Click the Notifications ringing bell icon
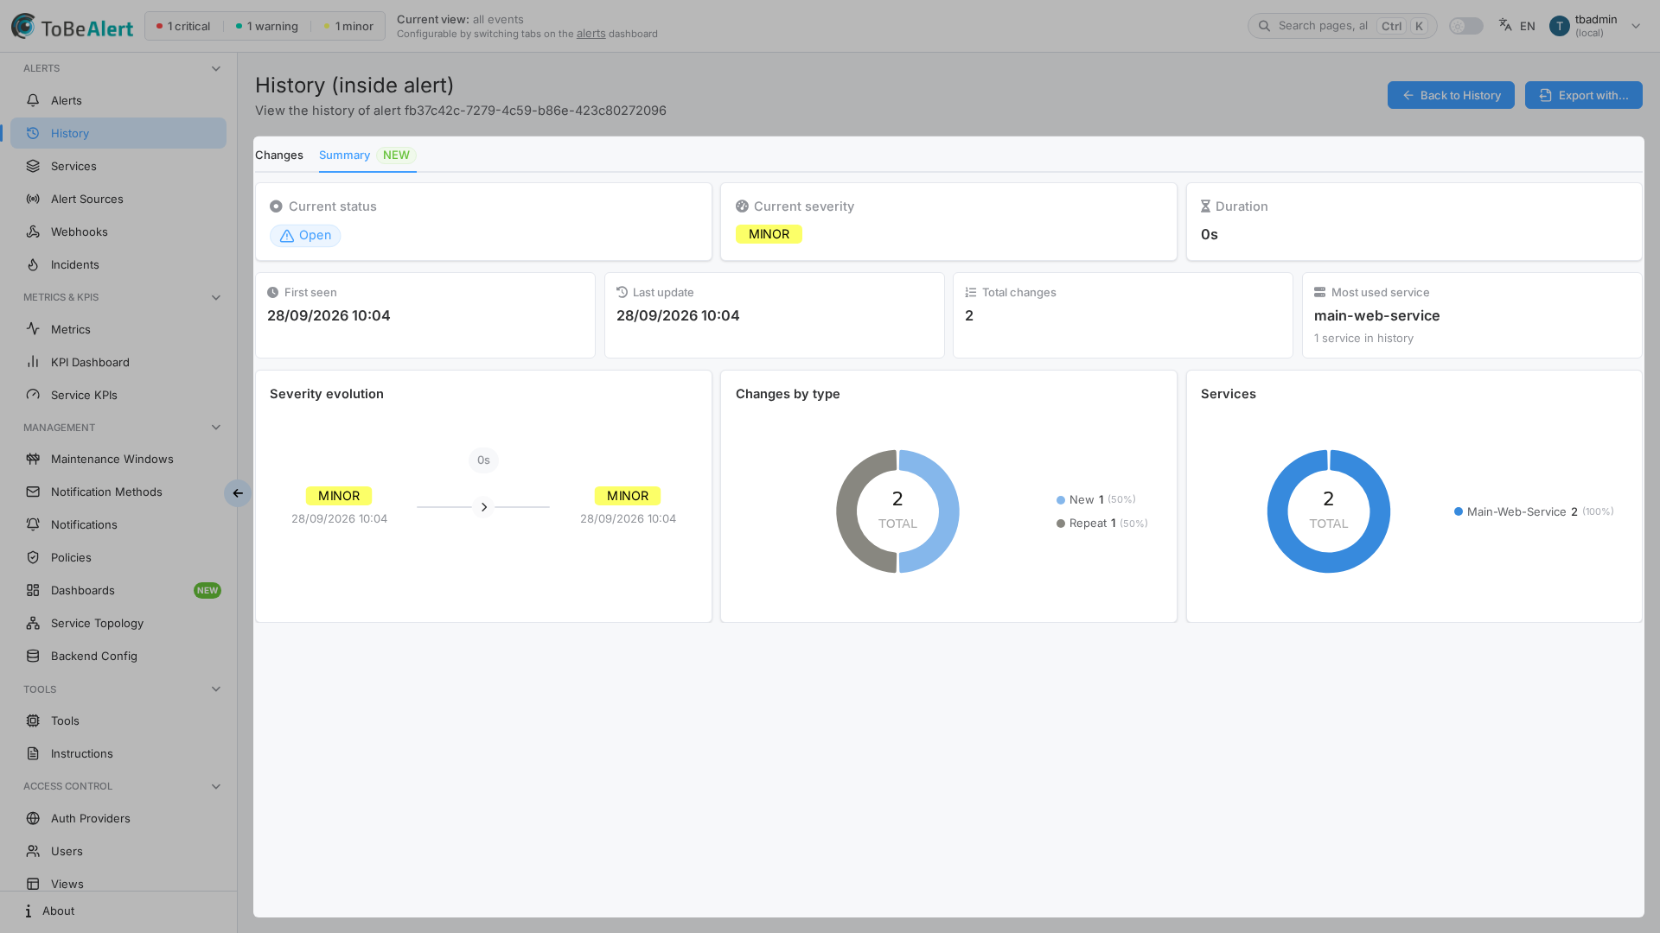Screen dimensions: 1660x933 (x=33, y=524)
